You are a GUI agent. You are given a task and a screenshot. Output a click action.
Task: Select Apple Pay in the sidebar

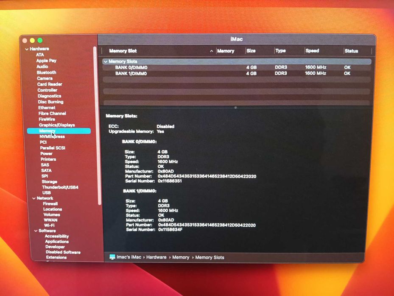click(46, 60)
